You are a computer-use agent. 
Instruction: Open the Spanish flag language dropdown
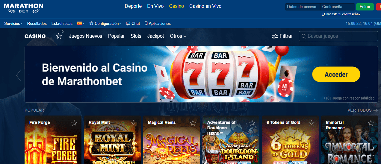(x=81, y=23)
